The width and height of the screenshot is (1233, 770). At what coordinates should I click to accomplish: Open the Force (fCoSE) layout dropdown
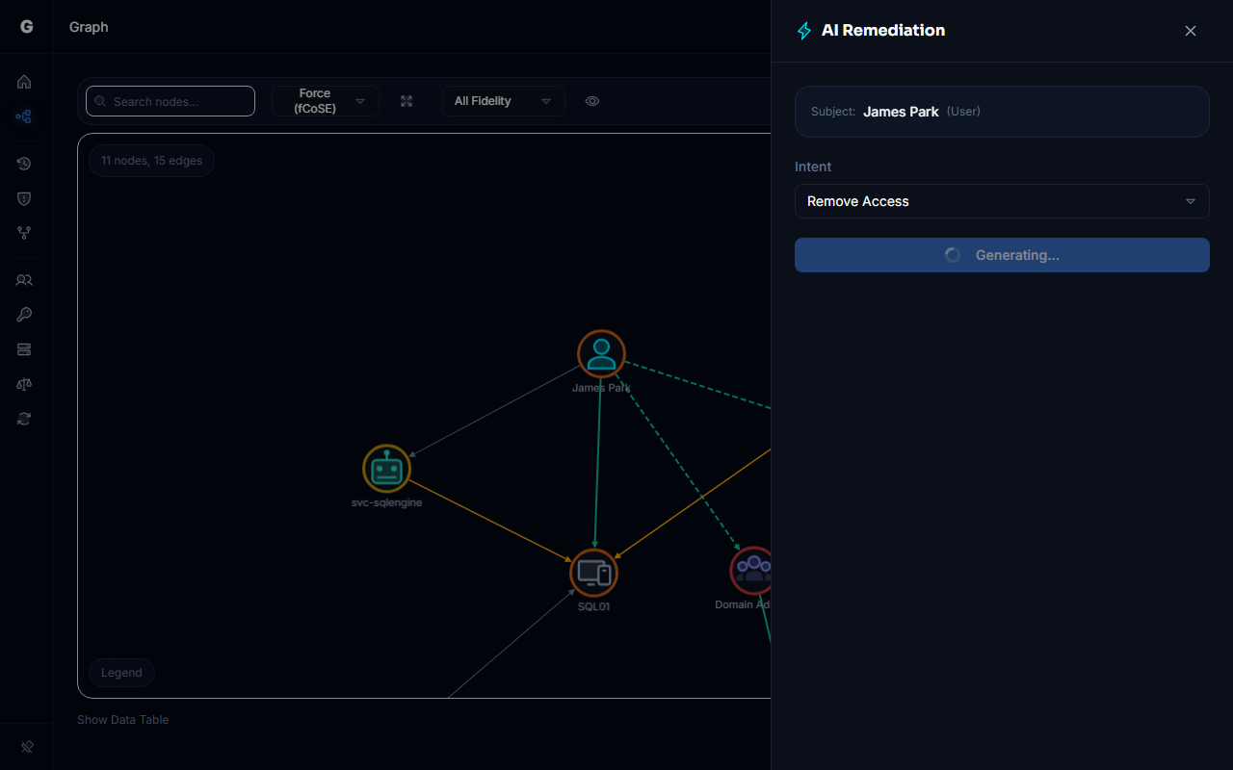(326, 100)
